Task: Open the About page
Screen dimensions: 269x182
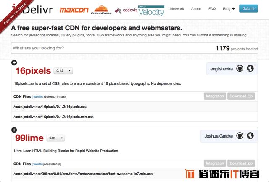Action: point(196,9)
